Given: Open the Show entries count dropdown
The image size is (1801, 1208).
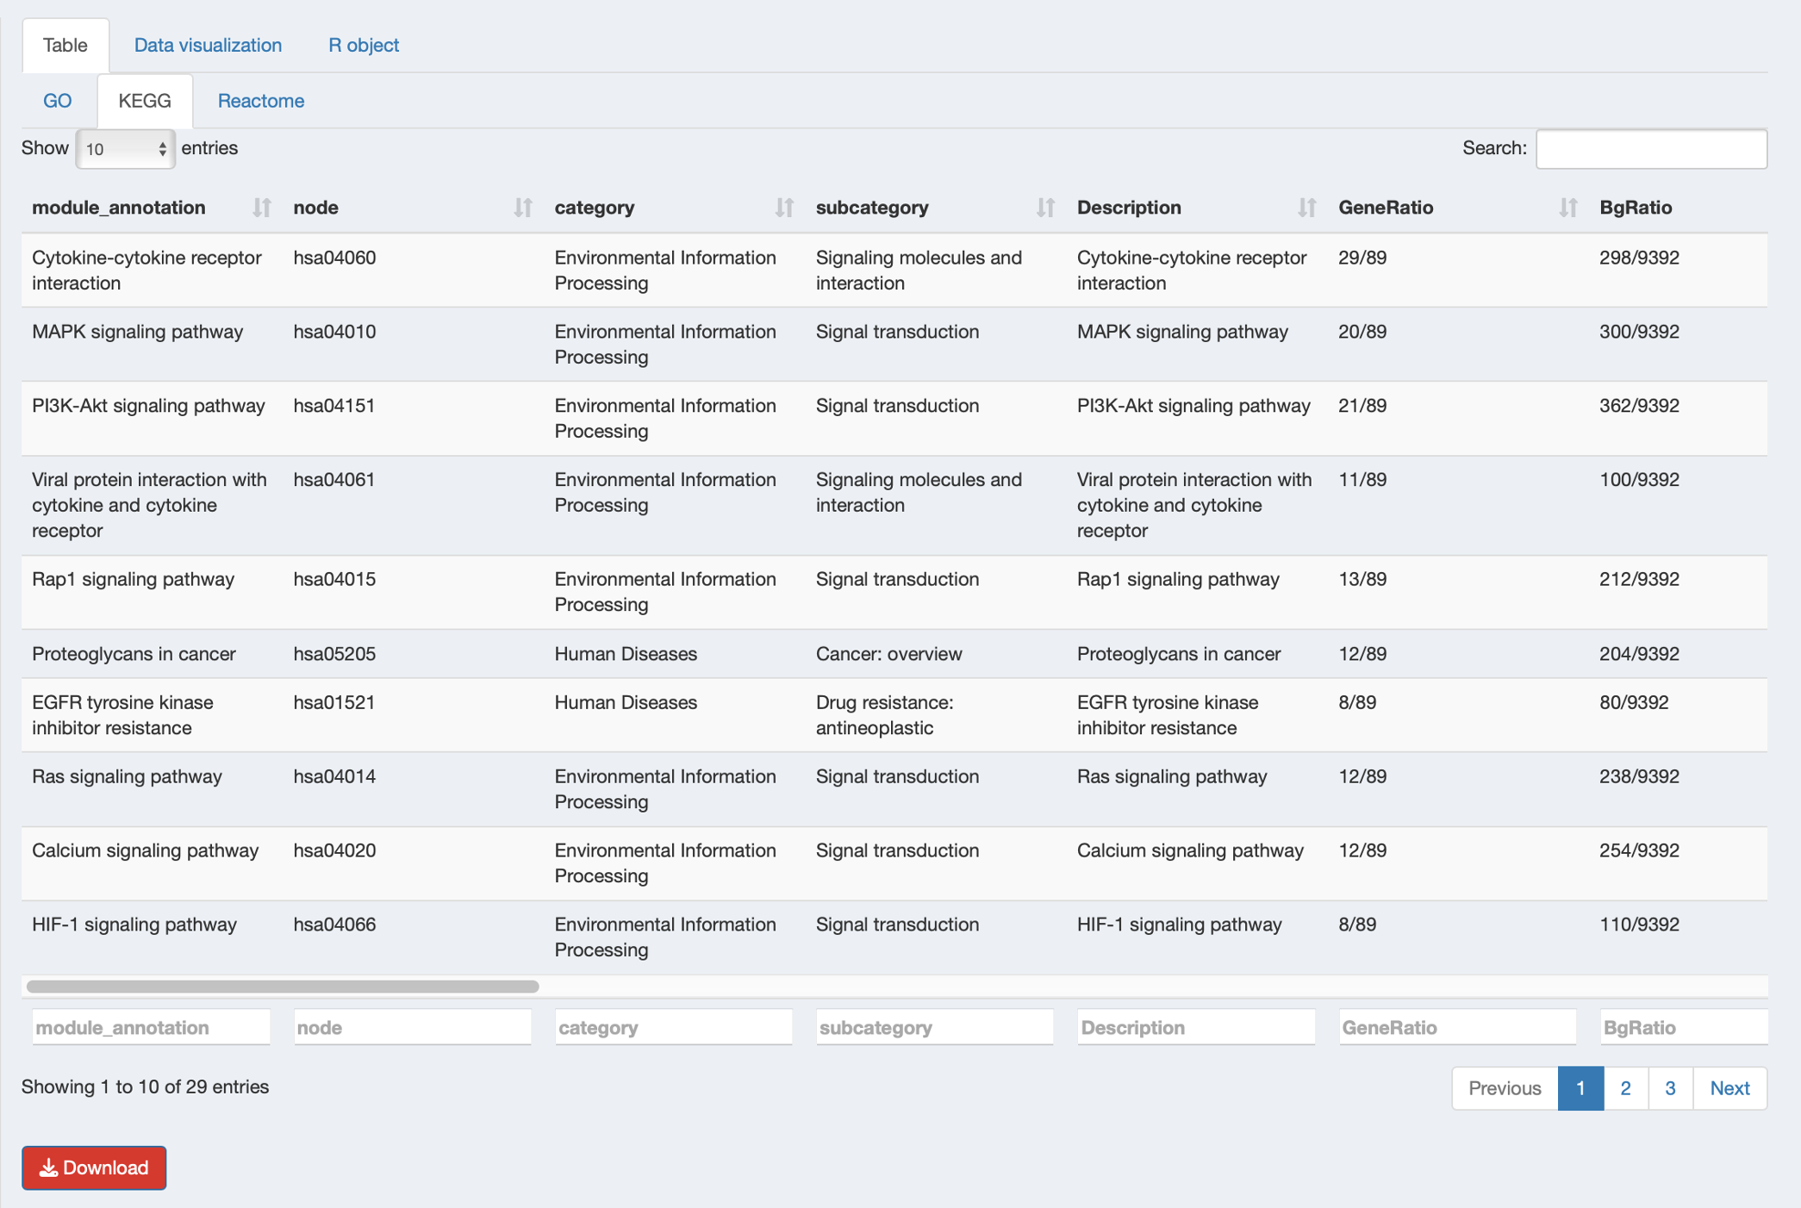Looking at the screenshot, I should (126, 149).
